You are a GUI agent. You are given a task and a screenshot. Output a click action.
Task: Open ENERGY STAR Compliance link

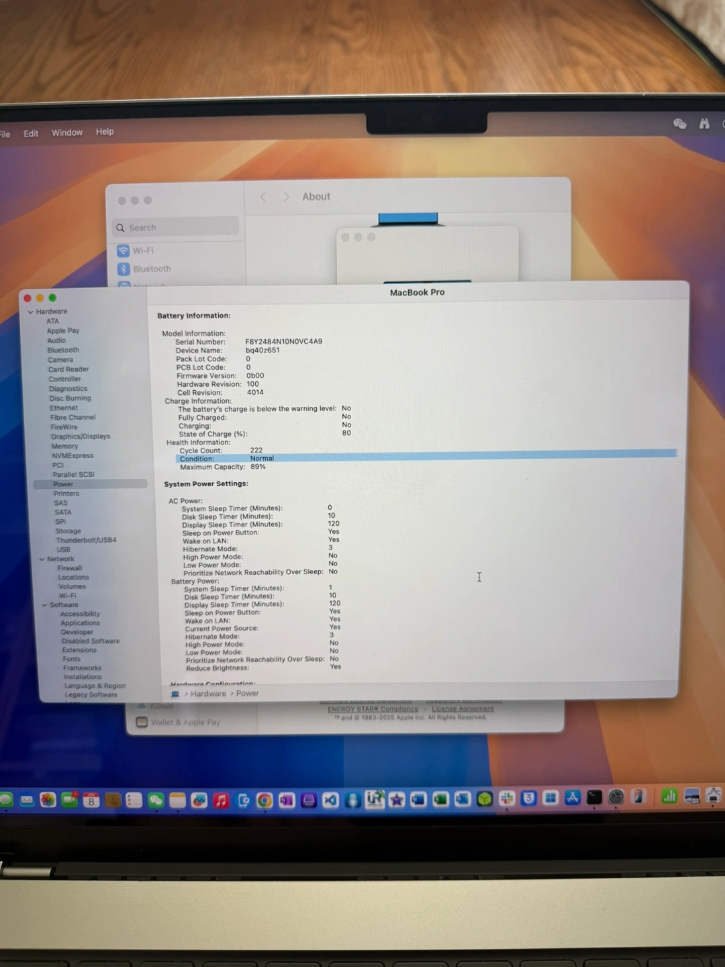click(x=373, y=709)
